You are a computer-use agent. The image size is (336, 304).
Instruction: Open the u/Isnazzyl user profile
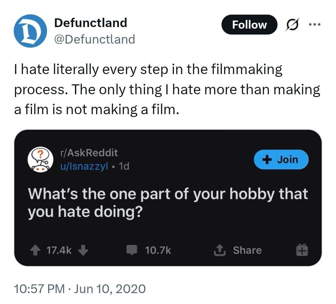coord(84,166)
